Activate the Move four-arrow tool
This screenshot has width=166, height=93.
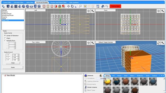[68, 6]
